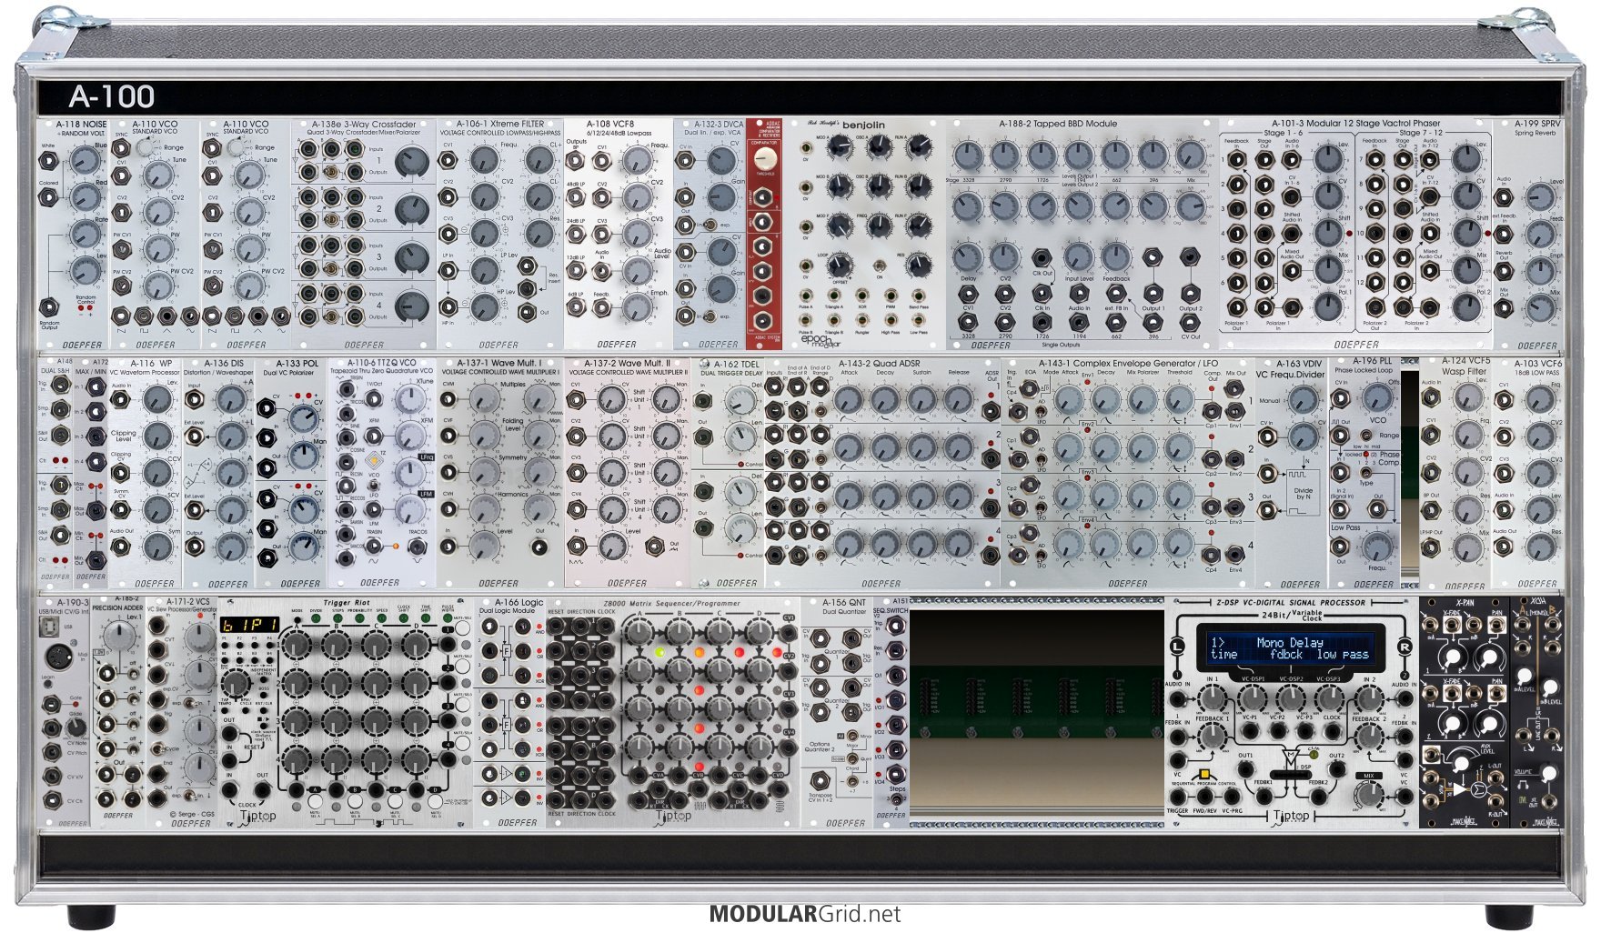Image resolution: width=1611 pixels, height=933 pixels.
Task: Click the tempo knob on Trigger Riot
Action: pos(236,684)
